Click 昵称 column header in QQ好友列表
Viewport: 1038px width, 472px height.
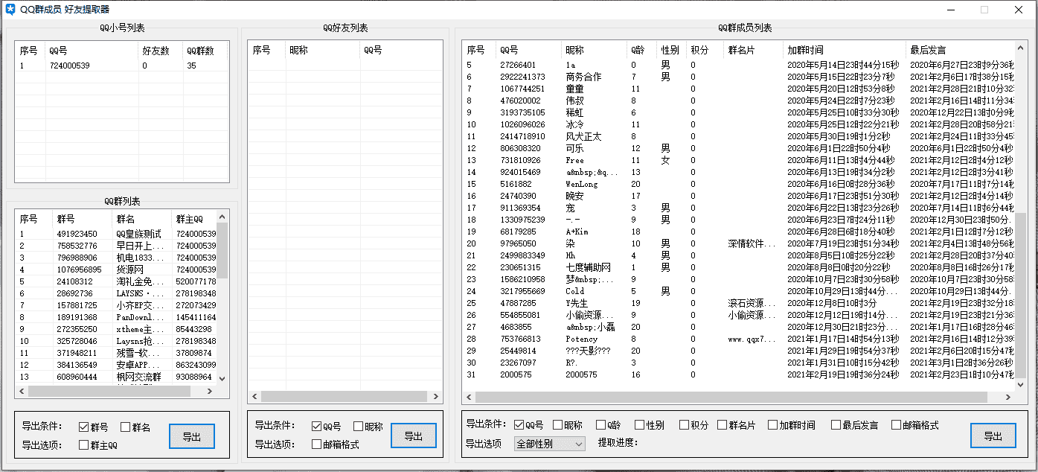pos(323,51)
